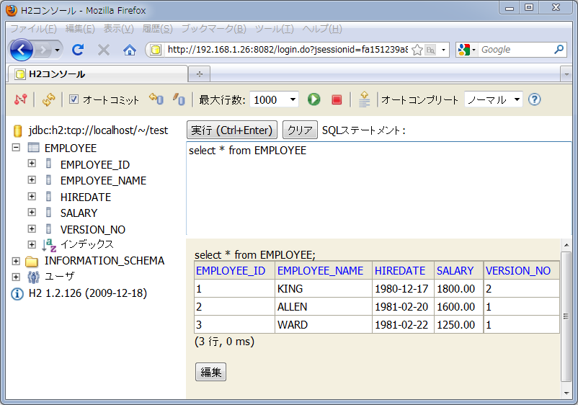Expand the INFORMATION_SCHEMA node
The width and height of the screenshot is (578, 405).
point(16,261)
